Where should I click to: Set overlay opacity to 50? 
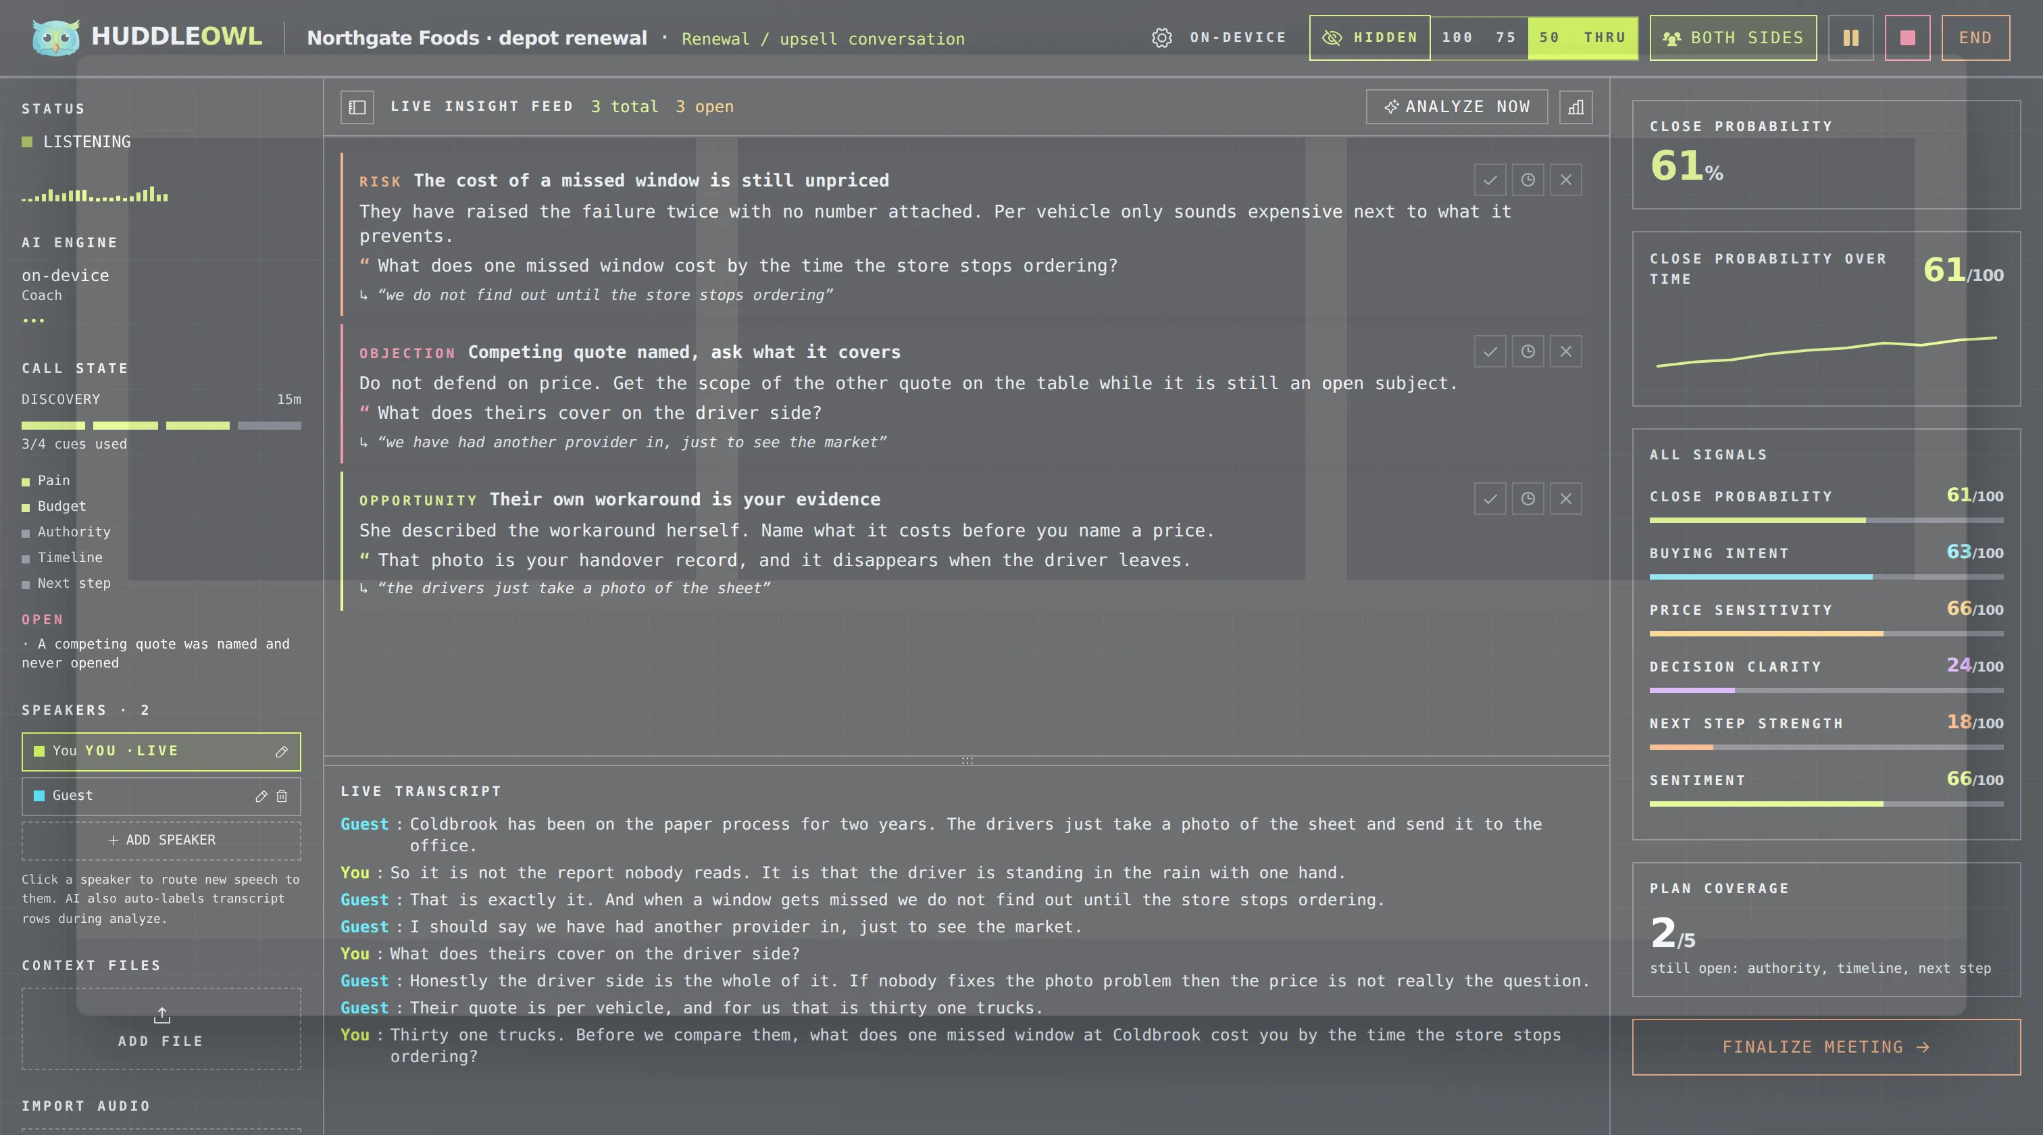pyautogui.click(x=1549, y=37)
